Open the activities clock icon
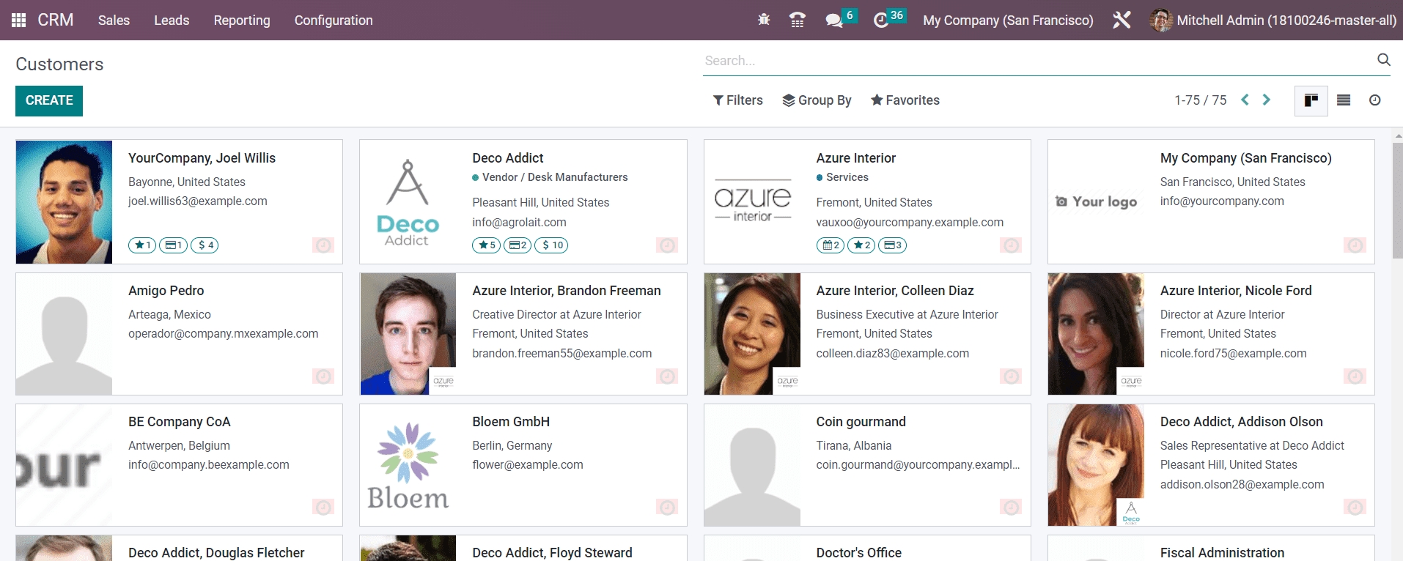Screen dimensions: 1403x561 point(881,20)
